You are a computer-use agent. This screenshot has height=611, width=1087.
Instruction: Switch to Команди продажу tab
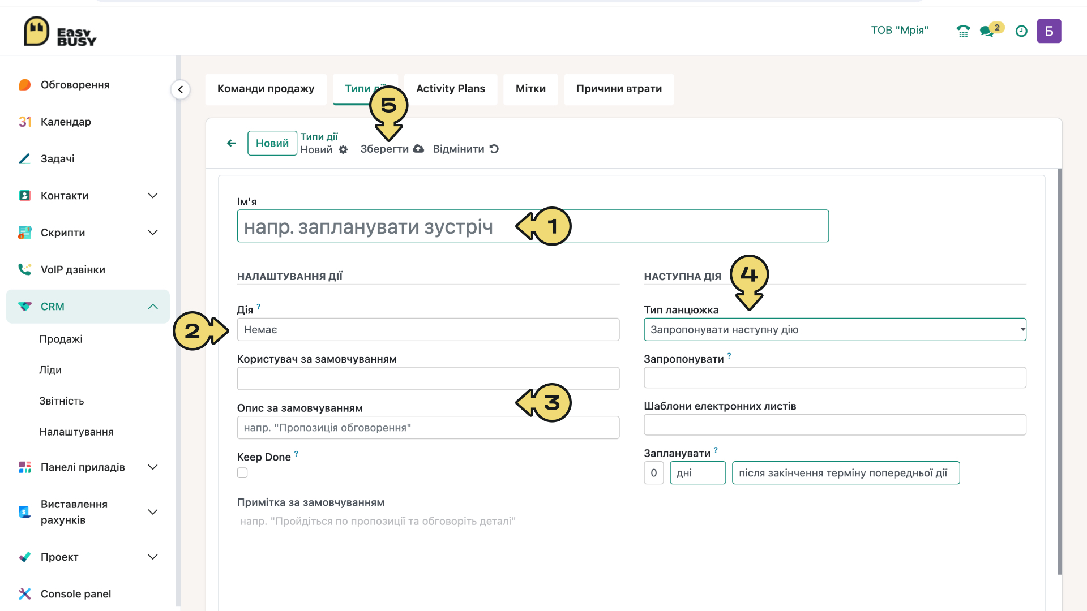[x=266, y=89]
